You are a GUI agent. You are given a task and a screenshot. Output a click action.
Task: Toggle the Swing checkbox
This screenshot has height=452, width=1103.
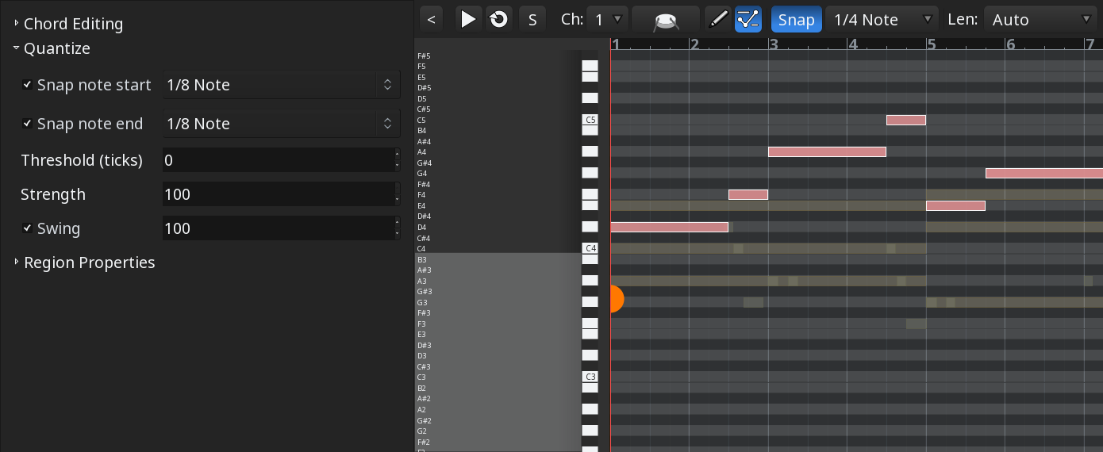[x=28, y=228]
